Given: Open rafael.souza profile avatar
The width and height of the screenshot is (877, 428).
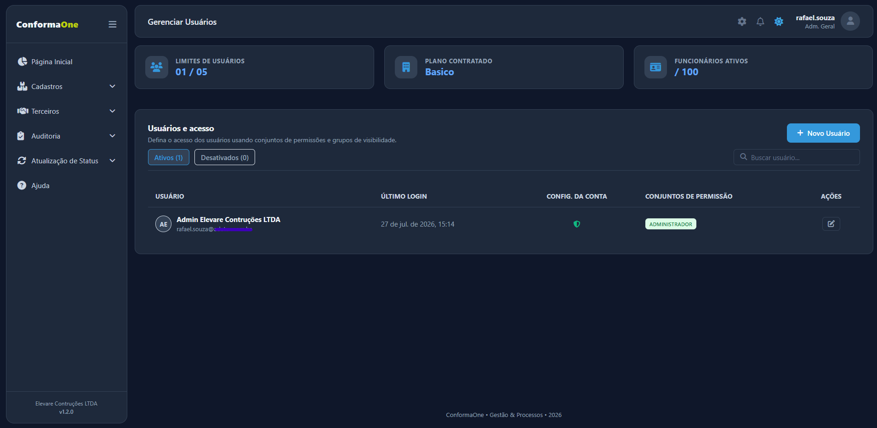Looking at the screenshot, I should (x=850, y=21).
